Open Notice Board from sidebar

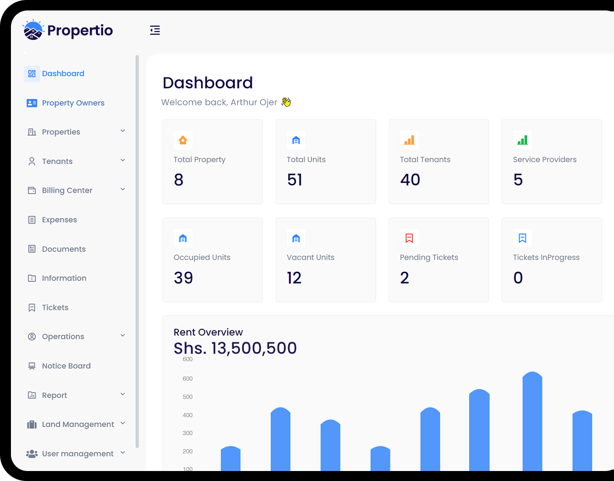(66, 366)
